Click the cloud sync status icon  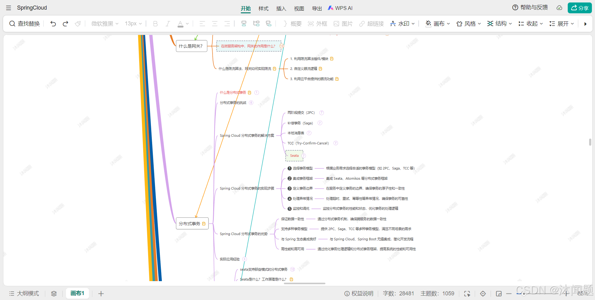click(x=559, y=8)
